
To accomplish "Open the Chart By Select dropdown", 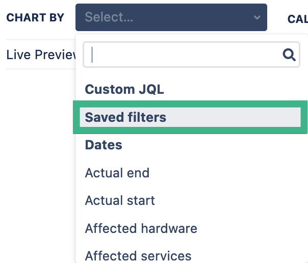I will [171, 18].
